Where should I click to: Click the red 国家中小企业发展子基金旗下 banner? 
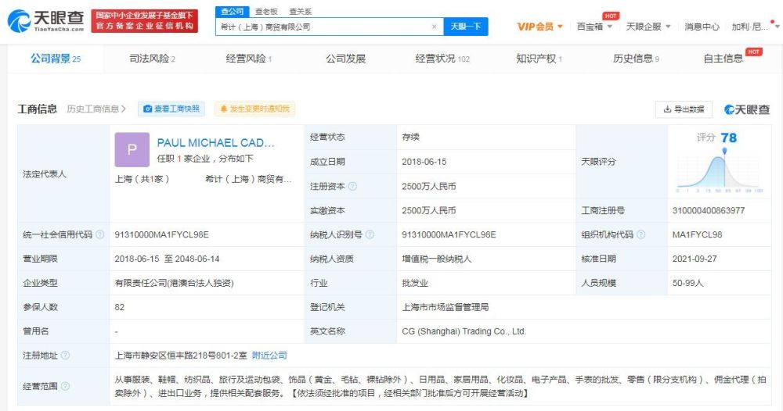(x=144, y=20)
